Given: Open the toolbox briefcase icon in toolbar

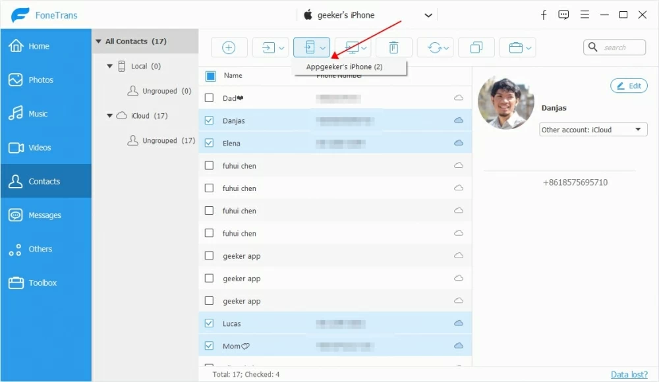Looking at the screenshot, I should pos(517,47).
